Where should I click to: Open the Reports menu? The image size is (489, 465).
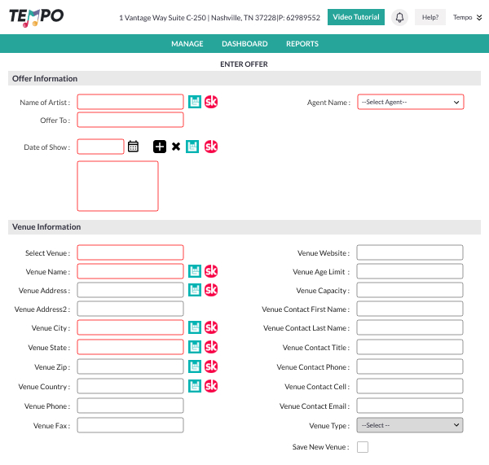tap(302, 44)
